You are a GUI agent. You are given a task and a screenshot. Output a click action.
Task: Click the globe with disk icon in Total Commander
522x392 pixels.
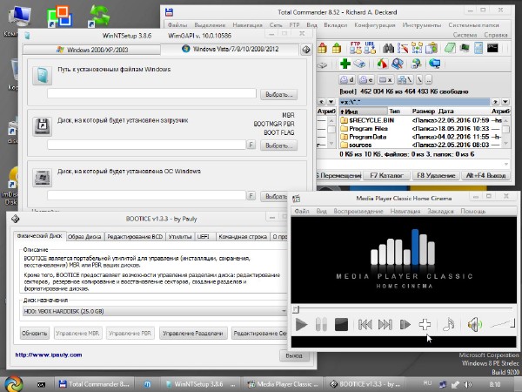point(416,64)
